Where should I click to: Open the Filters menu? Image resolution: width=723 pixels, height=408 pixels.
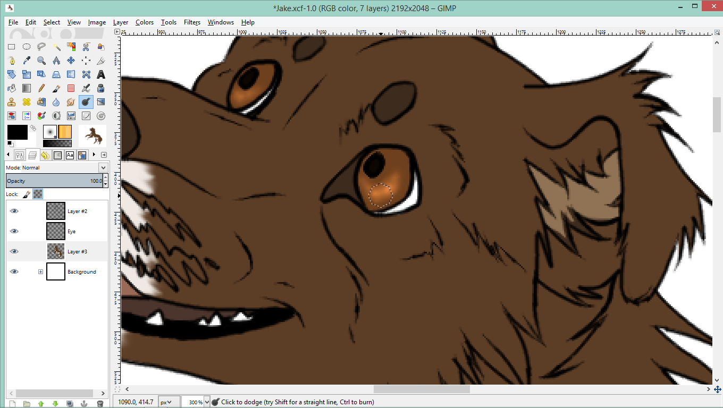192,22
